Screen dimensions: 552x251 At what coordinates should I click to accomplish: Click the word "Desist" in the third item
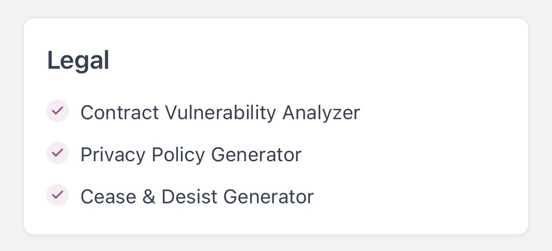tap(189, 197)
